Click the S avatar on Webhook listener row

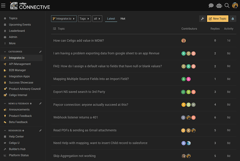pos(183,117)
